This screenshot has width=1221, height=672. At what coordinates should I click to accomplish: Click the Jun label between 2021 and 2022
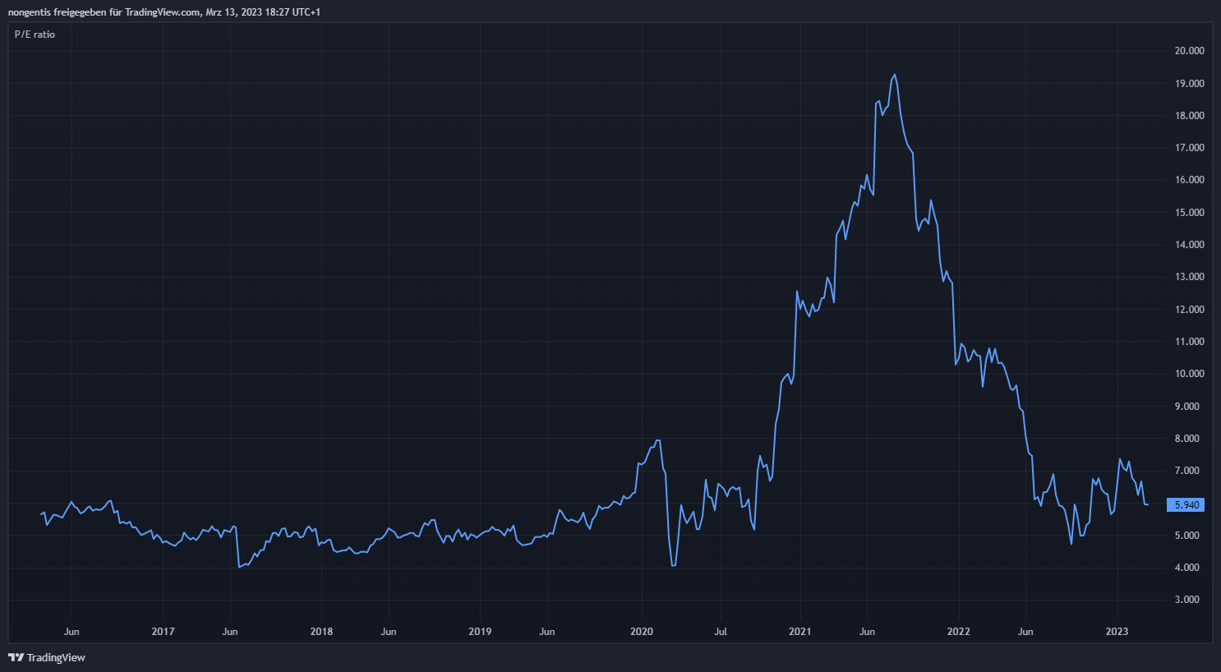pyautogui.click(x=867, y=632)
